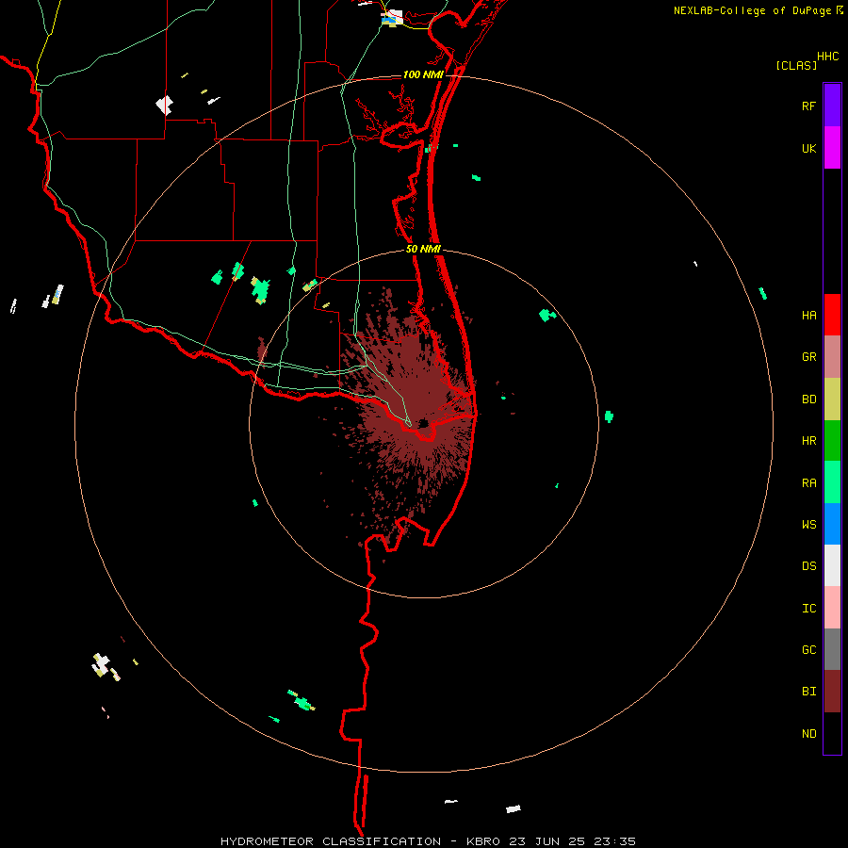Pick the RA light-green legend swatch
This screenshot has width=848, height=848.
click(832, 482)
